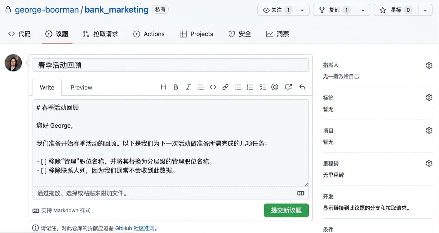
Task: Click the saved replies arrow icon
Action: click(x=302, y=87)
